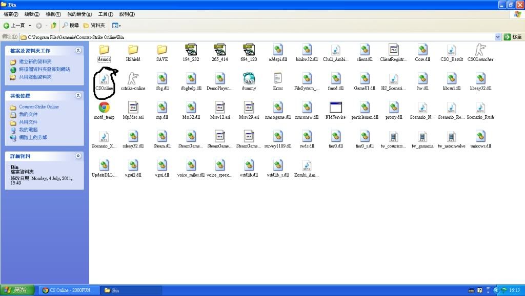Open the HShield folder
This screenshot has height=296, width=525.
[x=133, y=53]
